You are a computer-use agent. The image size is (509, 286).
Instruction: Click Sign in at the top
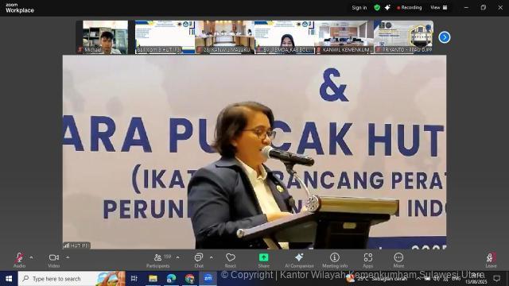(359, 7)
